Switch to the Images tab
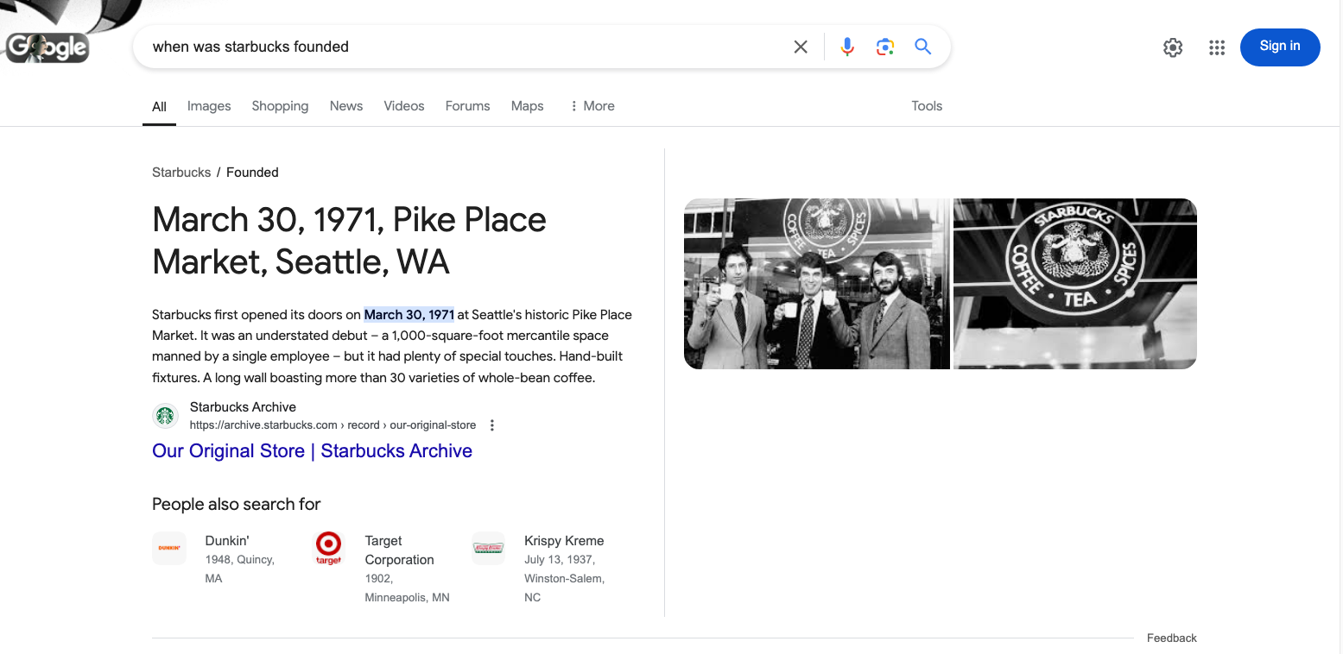Viewport: 1343px width, 654px height. pyautogui.click(x=209, y=106)
